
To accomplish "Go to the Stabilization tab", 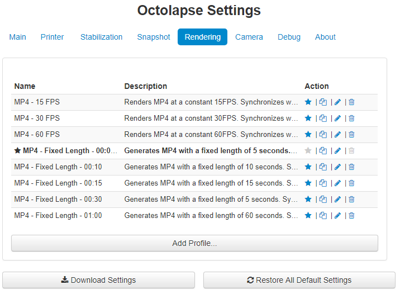I will [x=101, y=37].
